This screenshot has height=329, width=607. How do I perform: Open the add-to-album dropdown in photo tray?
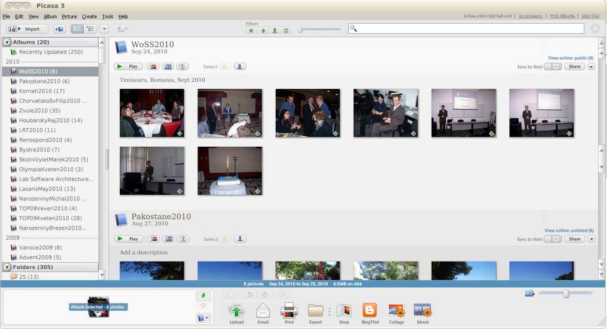(x=203, y=318)
